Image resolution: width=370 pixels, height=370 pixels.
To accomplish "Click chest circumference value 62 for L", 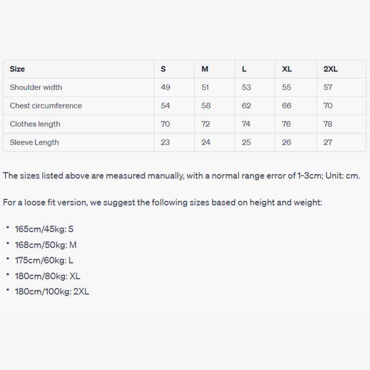I will coord(247,105).
